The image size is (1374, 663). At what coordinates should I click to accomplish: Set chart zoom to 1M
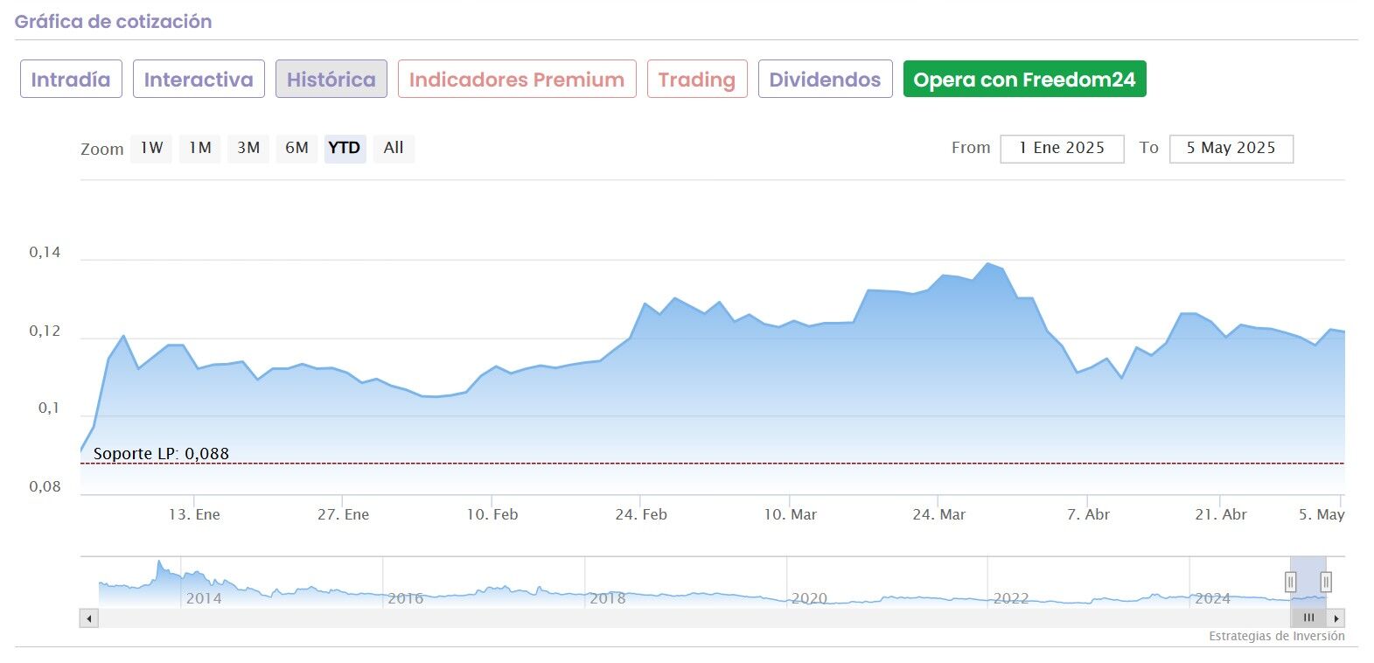point(200,148)
